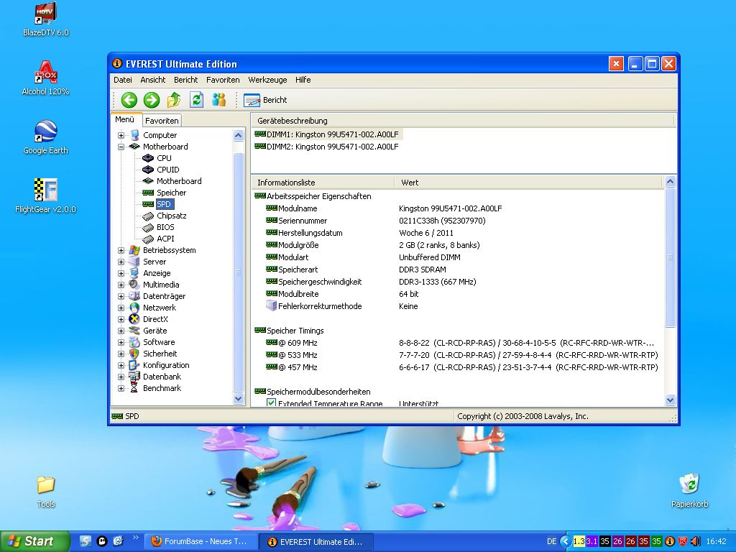Open the Google Earth desktop icon
Image resolution: width=736 pixels, height=552 pixels.
(x=45, y=137)
